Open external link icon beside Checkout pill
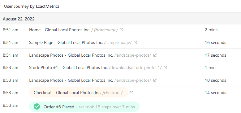 point(131,93)
